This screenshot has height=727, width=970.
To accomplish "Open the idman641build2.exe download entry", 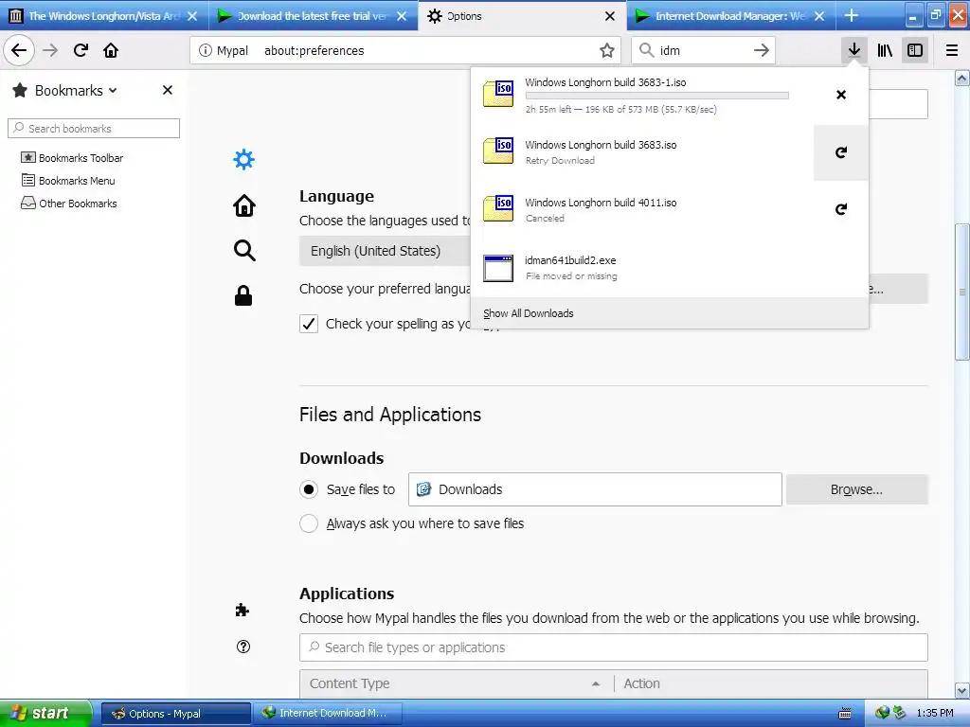I will click(669, 268).
